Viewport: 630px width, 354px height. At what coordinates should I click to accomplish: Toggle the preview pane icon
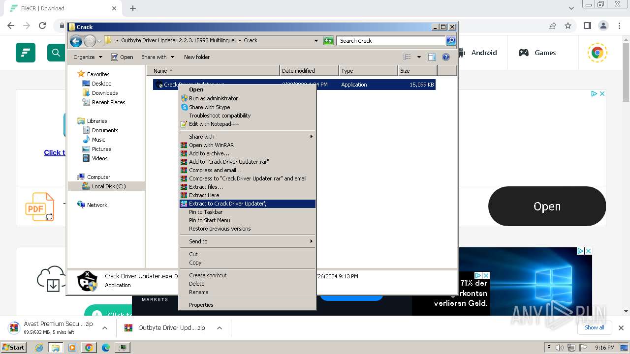pos(432,57)
